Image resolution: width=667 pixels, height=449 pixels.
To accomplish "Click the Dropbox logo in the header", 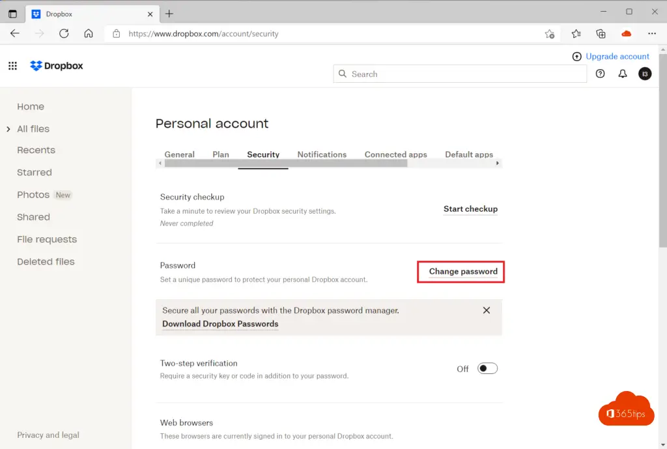I will [x=57, y=66].
